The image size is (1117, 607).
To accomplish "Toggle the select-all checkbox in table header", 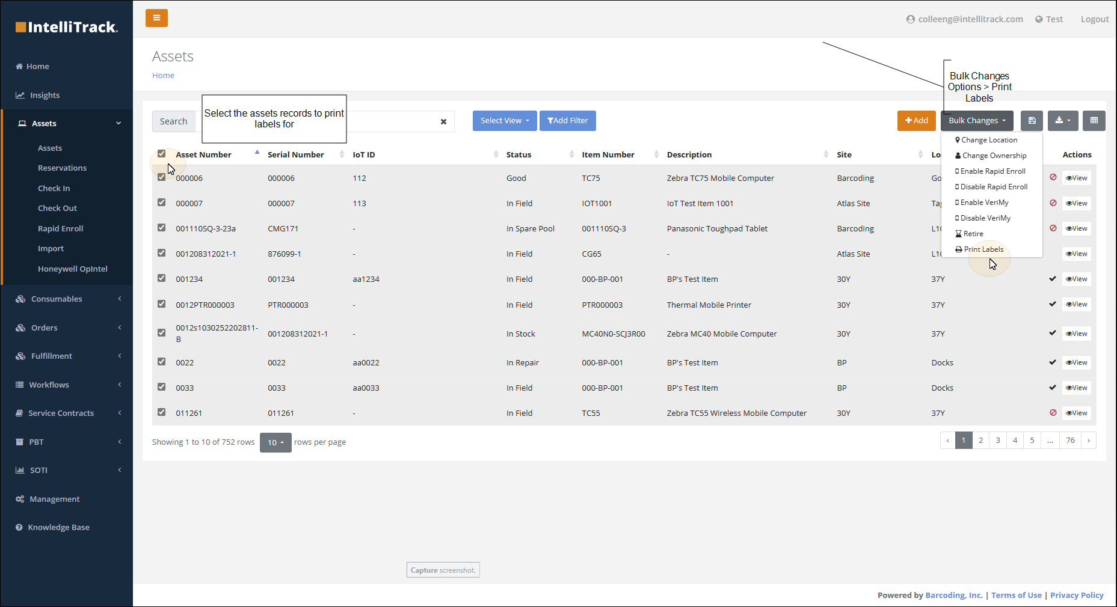I will click(161, 154).
